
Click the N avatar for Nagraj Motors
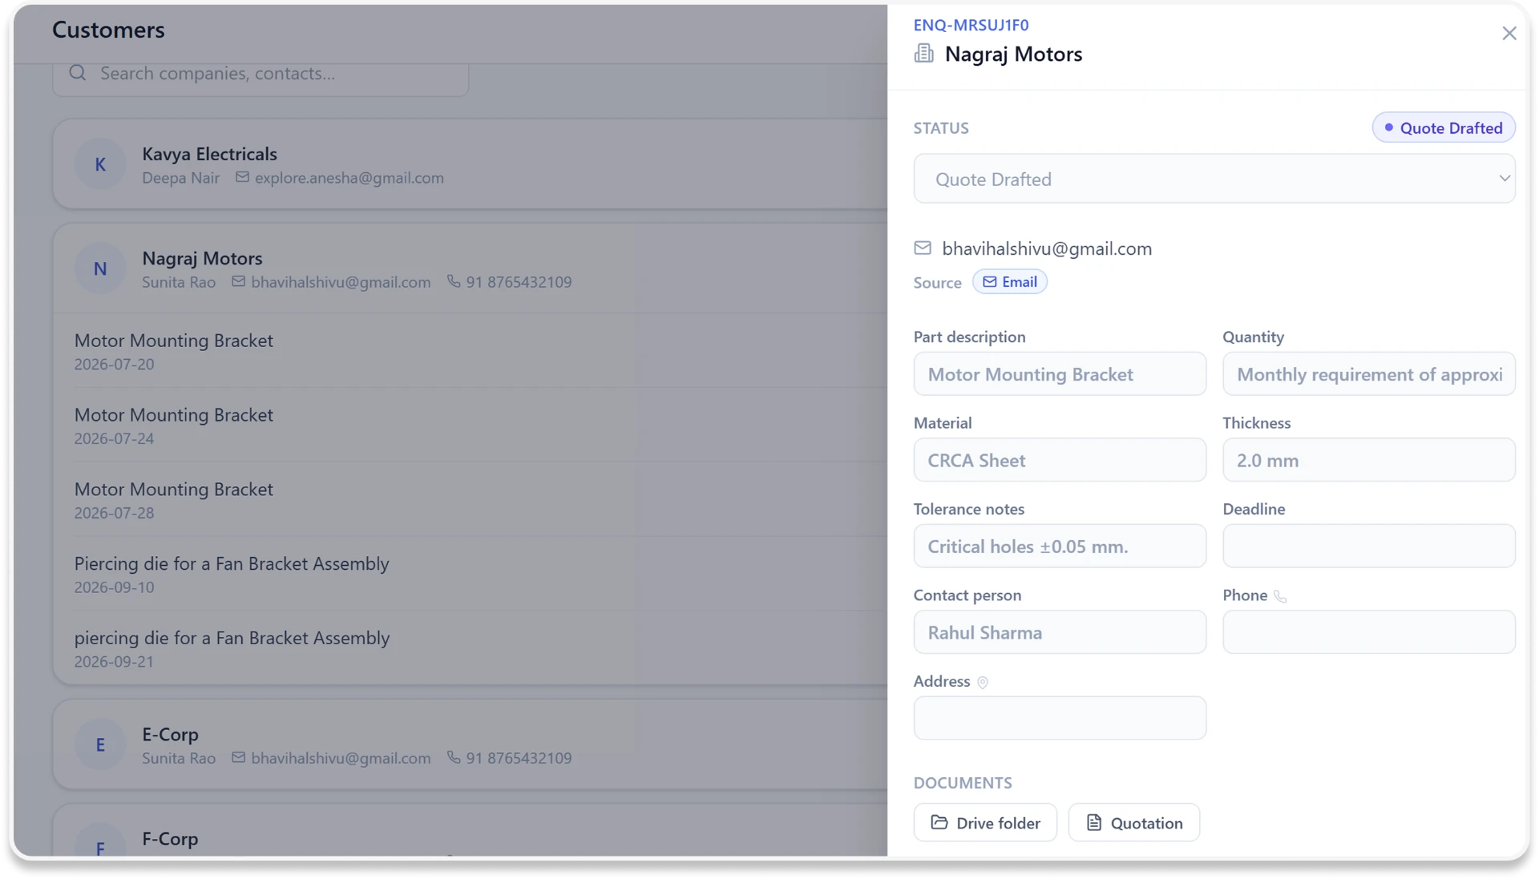[100, 268]
